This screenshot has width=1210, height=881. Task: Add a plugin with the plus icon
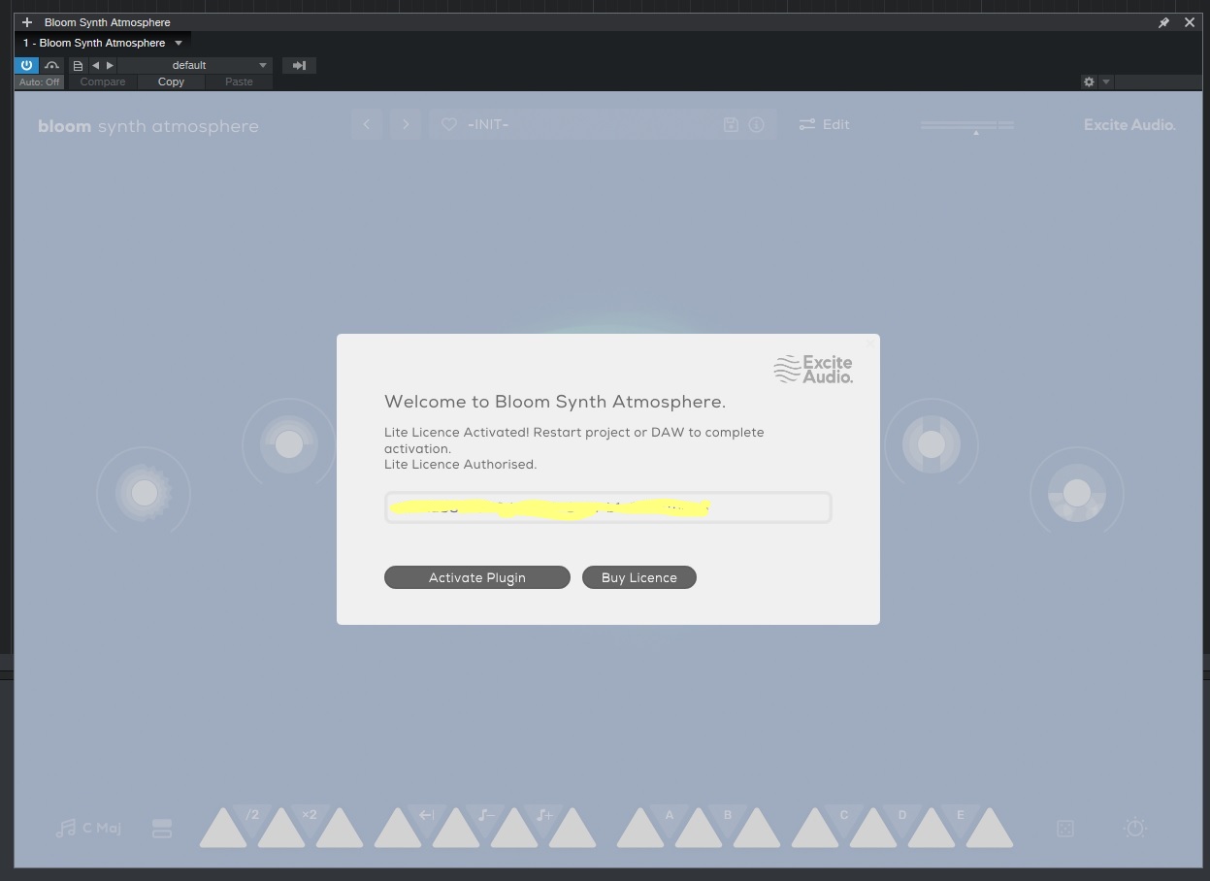(27, 21)
